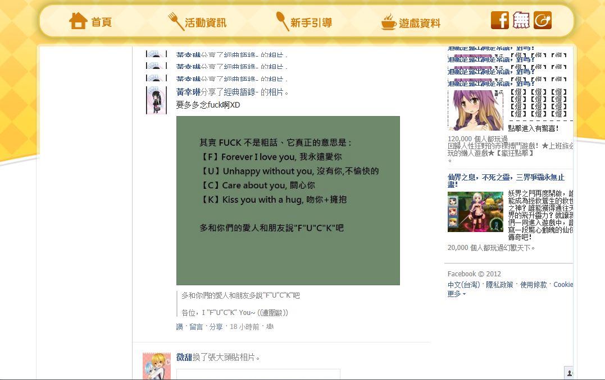Open the green FUCK quote image
The width and height of the screenshot is (605, 380).
pos(288,200)
